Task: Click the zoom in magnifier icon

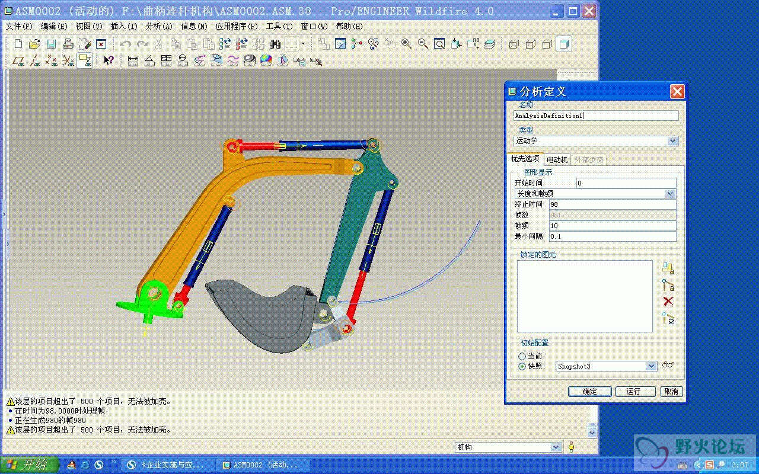Action: (406, 44)
